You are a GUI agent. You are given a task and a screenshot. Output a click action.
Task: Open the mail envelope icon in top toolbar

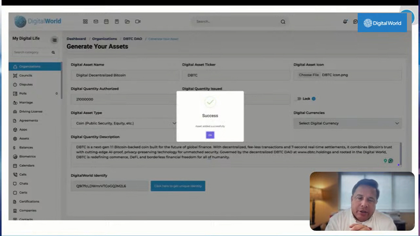click(96, 22)
